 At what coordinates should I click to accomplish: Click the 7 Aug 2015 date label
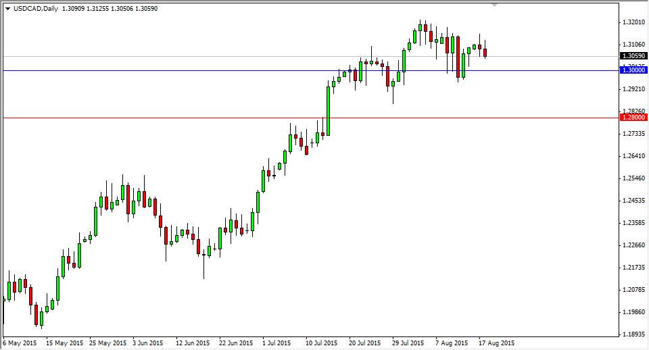click(x=452, y=343)
